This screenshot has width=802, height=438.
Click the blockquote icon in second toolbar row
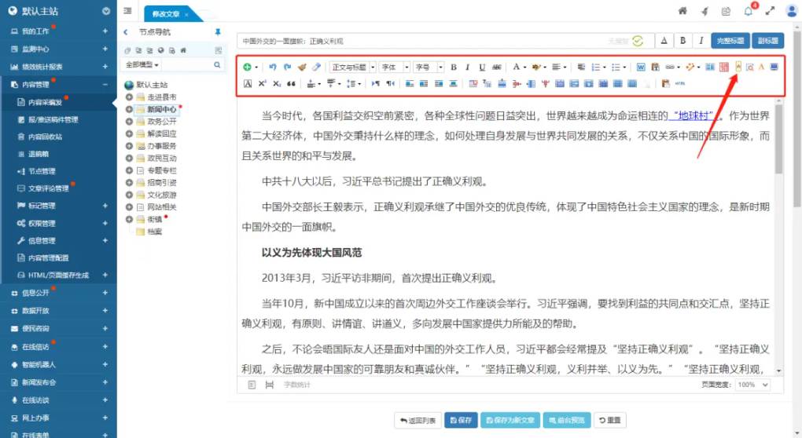[x=291, y=83]
